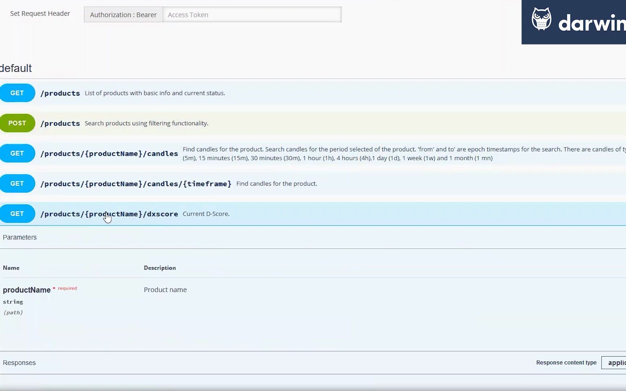The height and width of the screenshot is (391, 626).
Task: Click the productName parameter row
Action: [26, 290]
